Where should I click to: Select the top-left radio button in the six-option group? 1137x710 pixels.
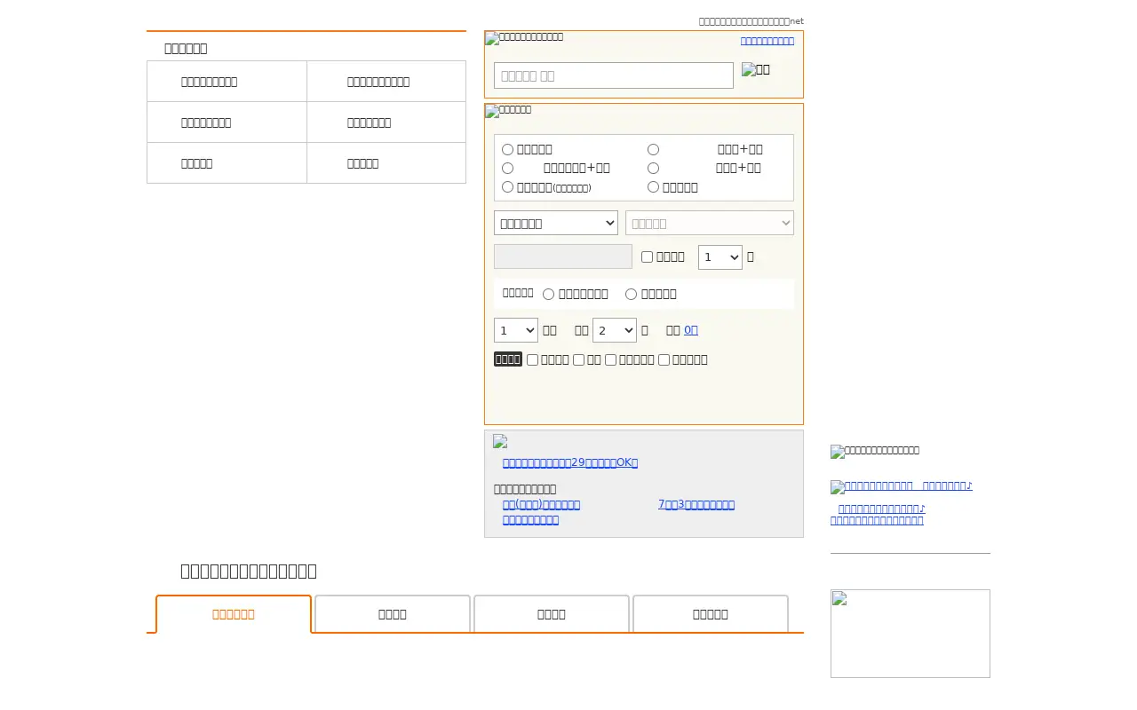point(508,149)
